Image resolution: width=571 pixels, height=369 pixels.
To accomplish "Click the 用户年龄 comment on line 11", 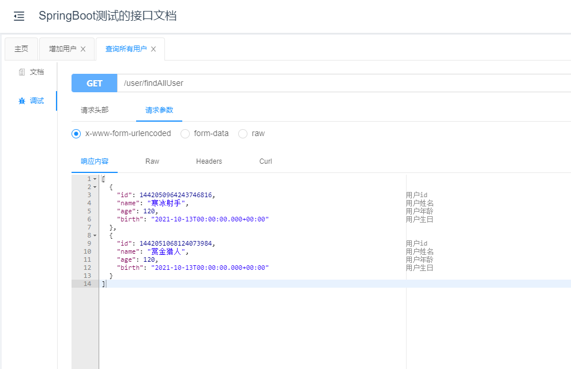I will point(419,259).
